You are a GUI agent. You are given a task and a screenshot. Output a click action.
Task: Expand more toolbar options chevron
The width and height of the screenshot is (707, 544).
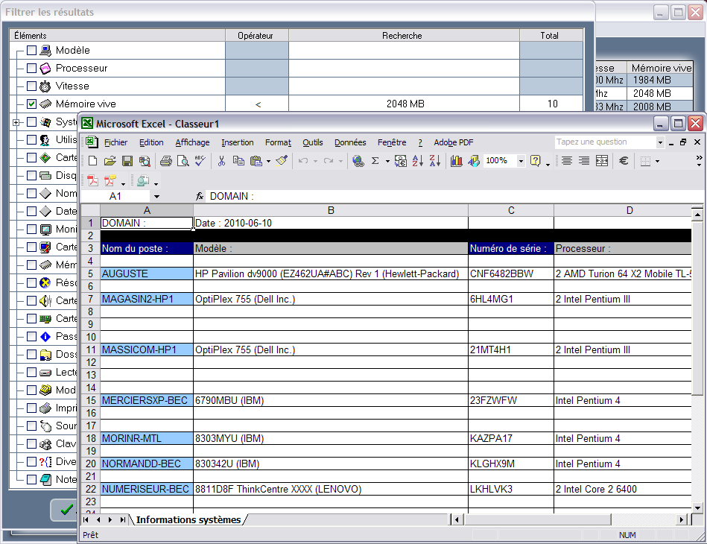(699, 160)
